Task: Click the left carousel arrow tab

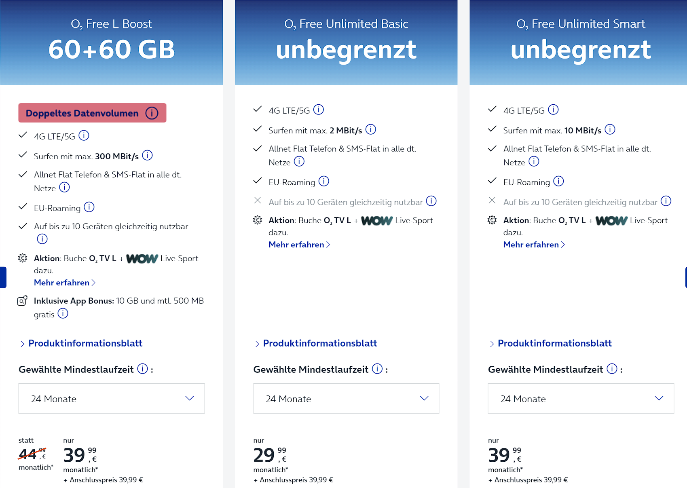Action: coord(3,277)
